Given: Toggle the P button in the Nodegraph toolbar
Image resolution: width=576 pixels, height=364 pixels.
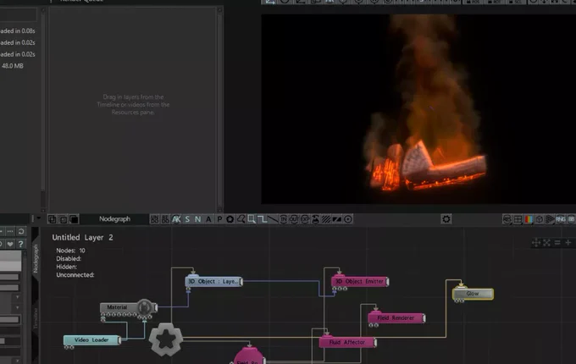Looking at the screenshot, I should click(x=219, y=219).
